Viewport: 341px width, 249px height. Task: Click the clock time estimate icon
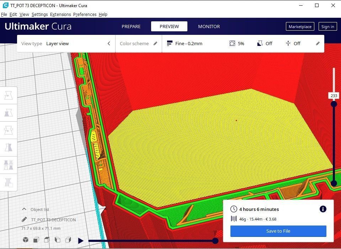click(234, 209)
